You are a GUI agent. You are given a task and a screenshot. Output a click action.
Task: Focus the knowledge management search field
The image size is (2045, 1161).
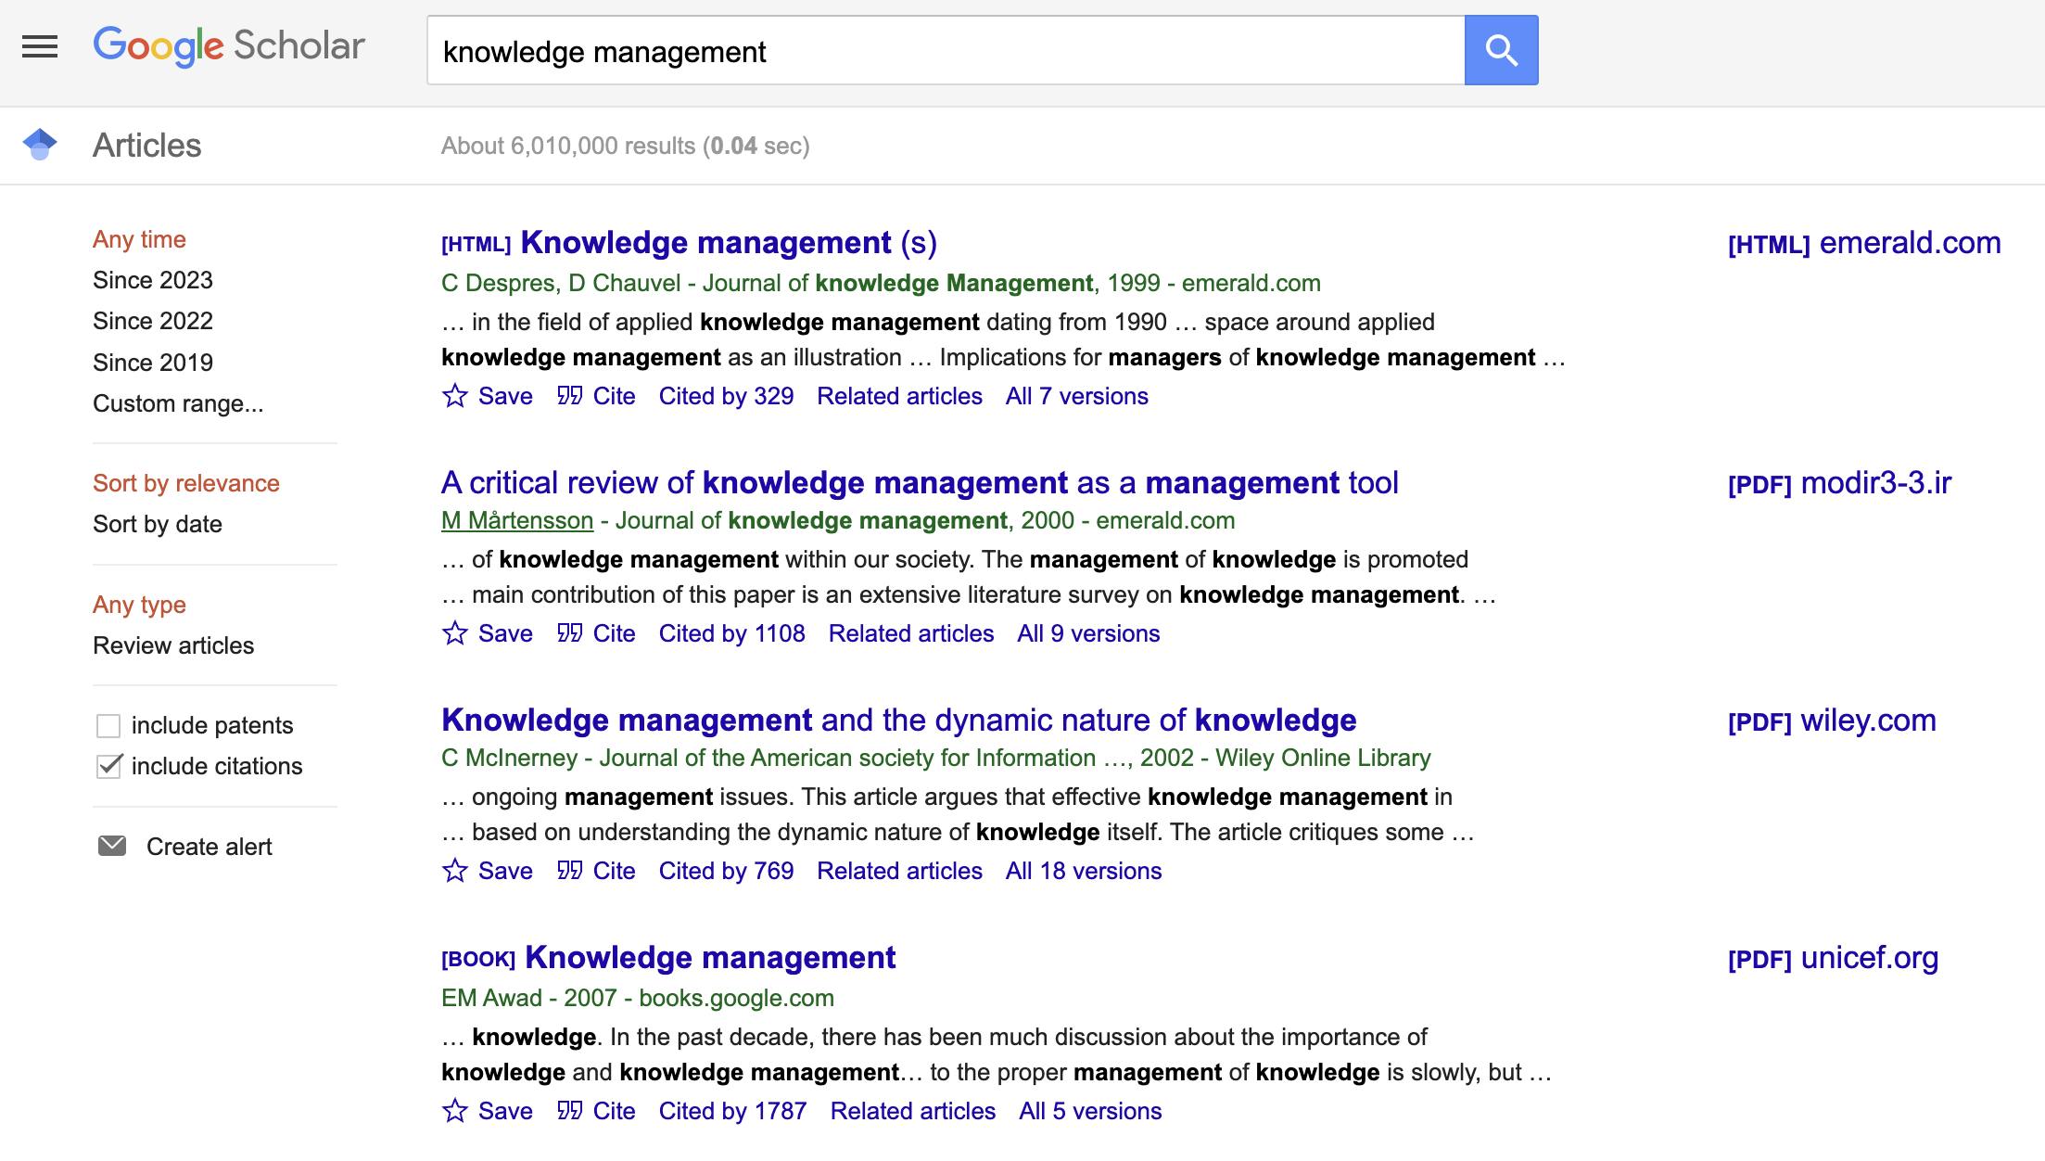click(x=946, y=50)
